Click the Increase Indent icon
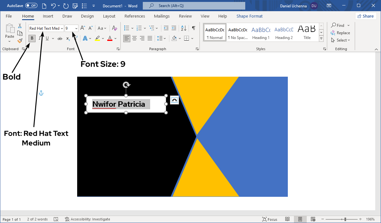This screenshot has width=381, height=223. point(174,28)
